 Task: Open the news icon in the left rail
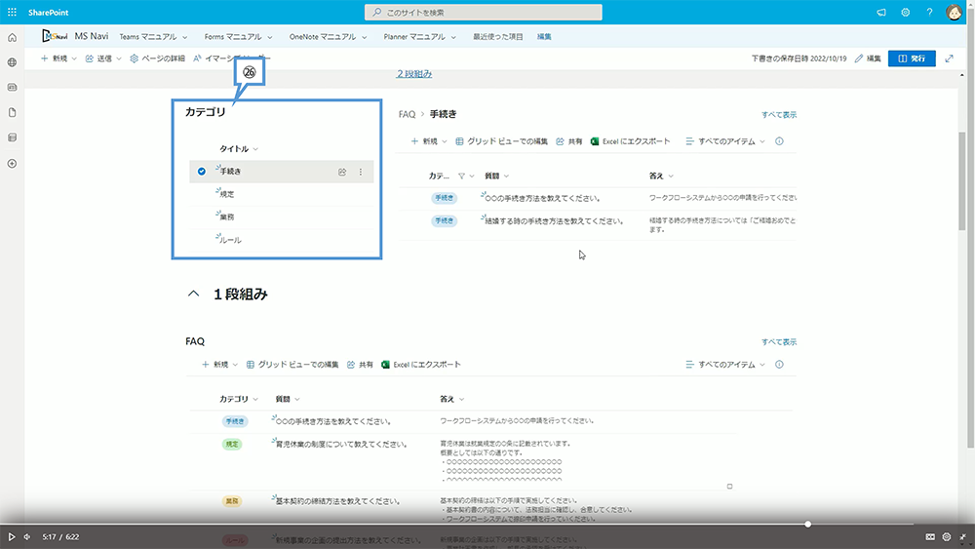click(12, 88)
